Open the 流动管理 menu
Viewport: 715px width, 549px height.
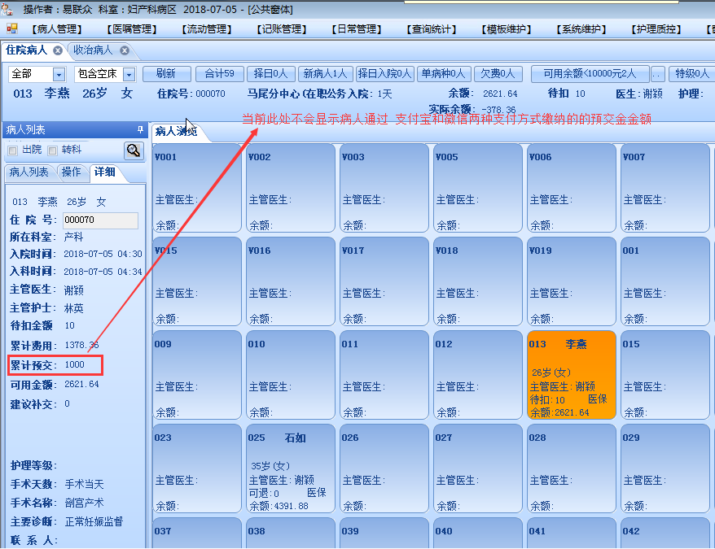point(207,29)
